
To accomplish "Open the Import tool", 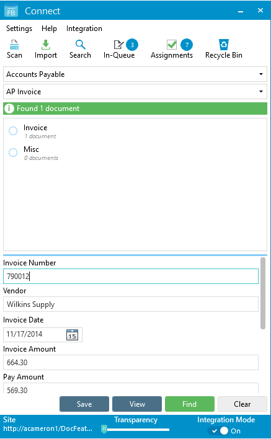I will click(46, 49).
